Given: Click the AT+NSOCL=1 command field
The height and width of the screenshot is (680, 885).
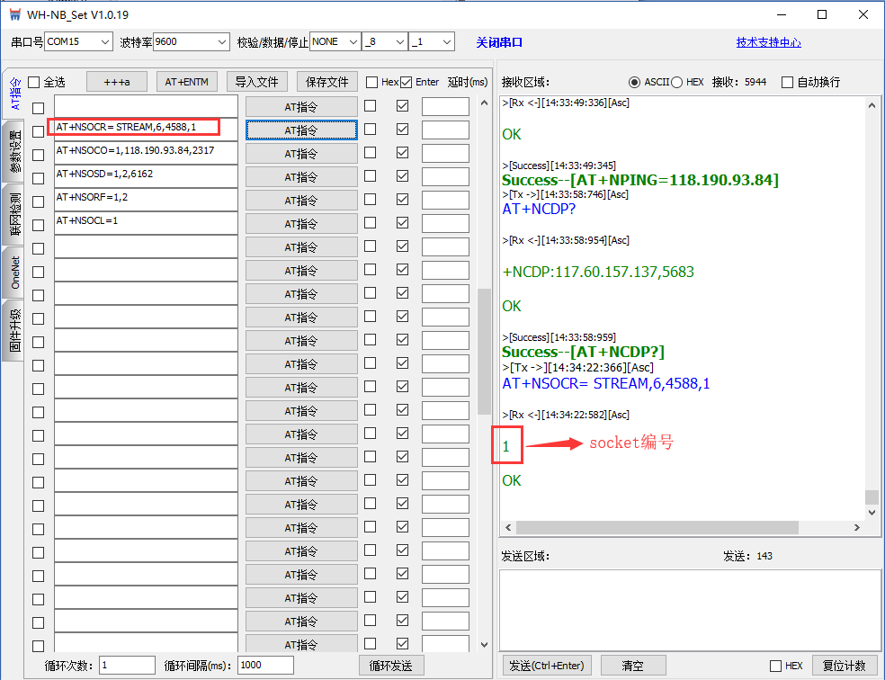Looking at the screenshot, I should click(x=147, y=223).
